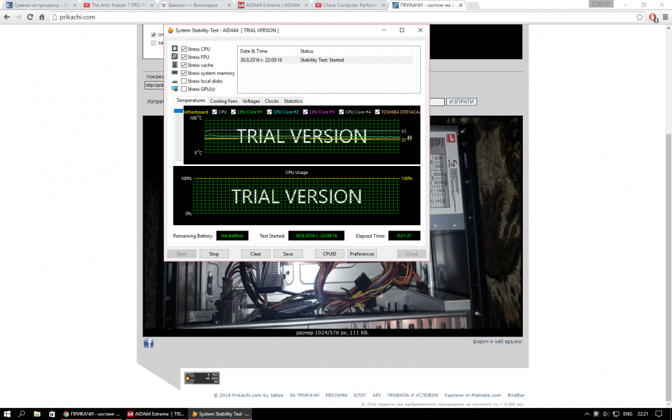
Task: Switch to the Бакелит Wikipedia tab
Action: 195,5
